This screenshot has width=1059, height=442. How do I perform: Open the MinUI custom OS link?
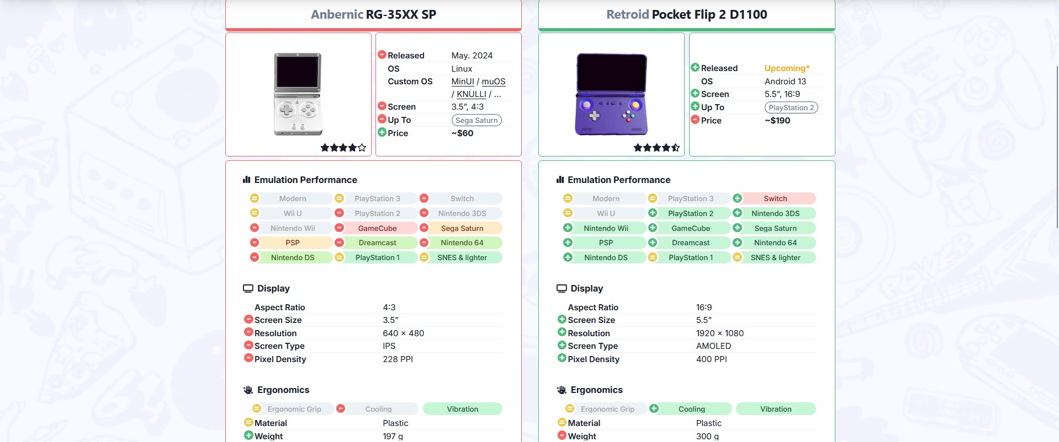pyautogui.click(x=462, y=82)
